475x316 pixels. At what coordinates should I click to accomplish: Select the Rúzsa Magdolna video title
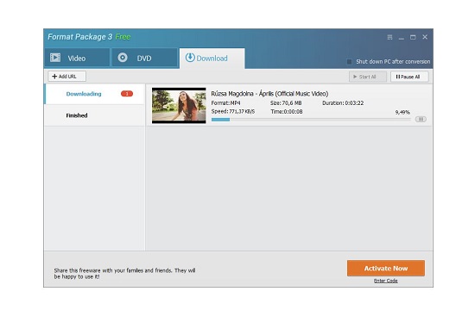pyautogui.click(x=269, y=94)
